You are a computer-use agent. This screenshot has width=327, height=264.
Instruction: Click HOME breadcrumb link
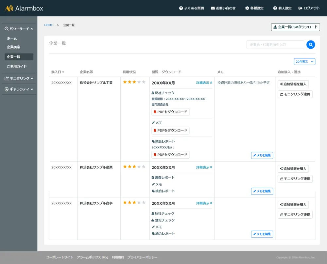tap(48, 25)
